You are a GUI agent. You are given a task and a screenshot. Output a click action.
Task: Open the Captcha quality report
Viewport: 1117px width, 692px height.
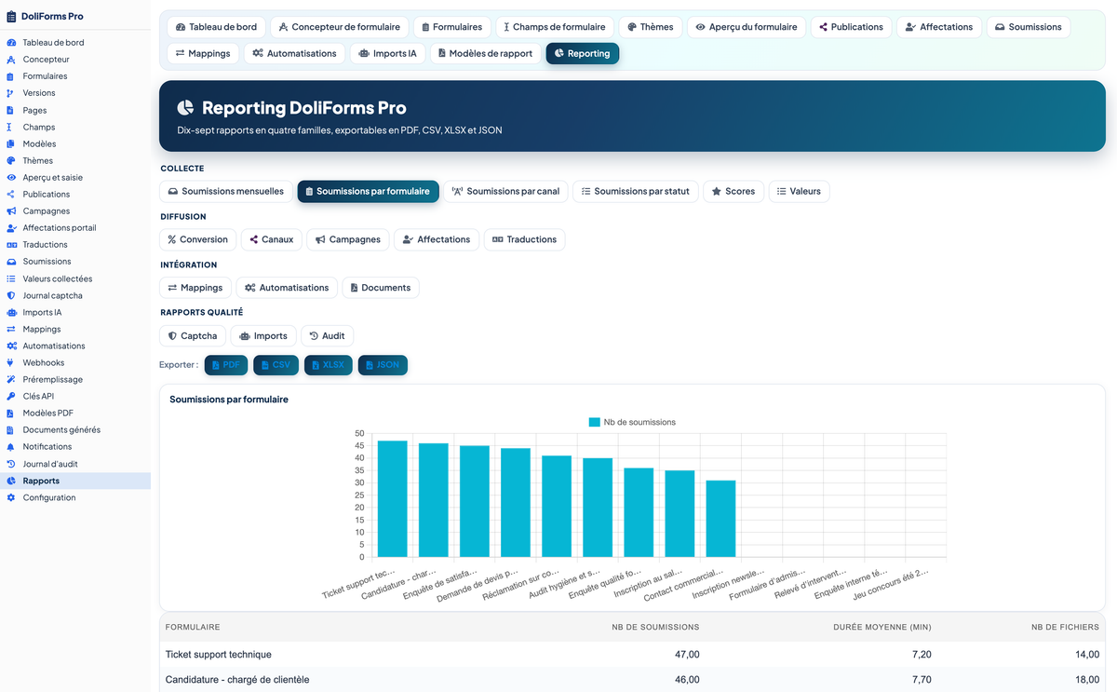(193, 336)
